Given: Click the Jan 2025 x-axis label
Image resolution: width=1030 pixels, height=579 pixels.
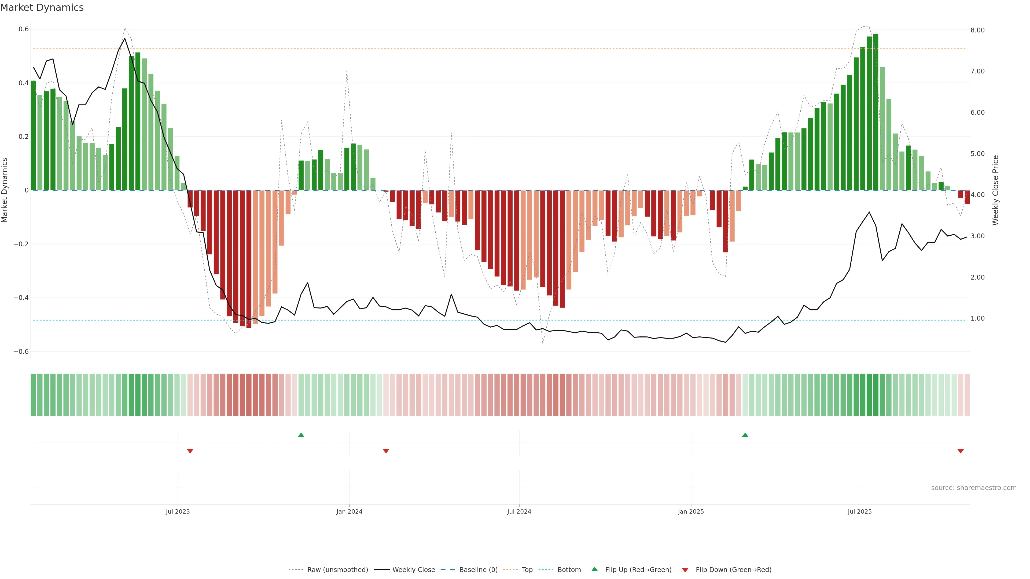Looking at the screenshot, I should (x=690, y=511).
